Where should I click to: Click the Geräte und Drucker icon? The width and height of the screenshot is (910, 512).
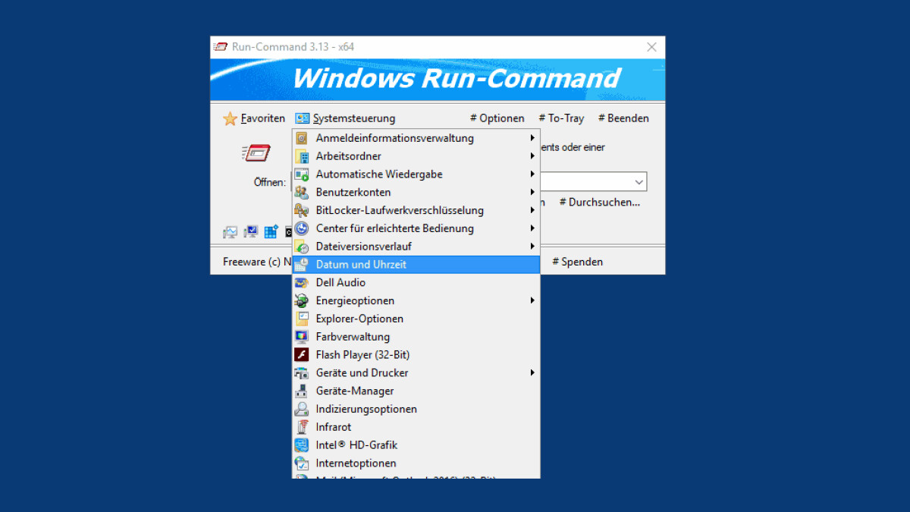click(x=302, y=373)
